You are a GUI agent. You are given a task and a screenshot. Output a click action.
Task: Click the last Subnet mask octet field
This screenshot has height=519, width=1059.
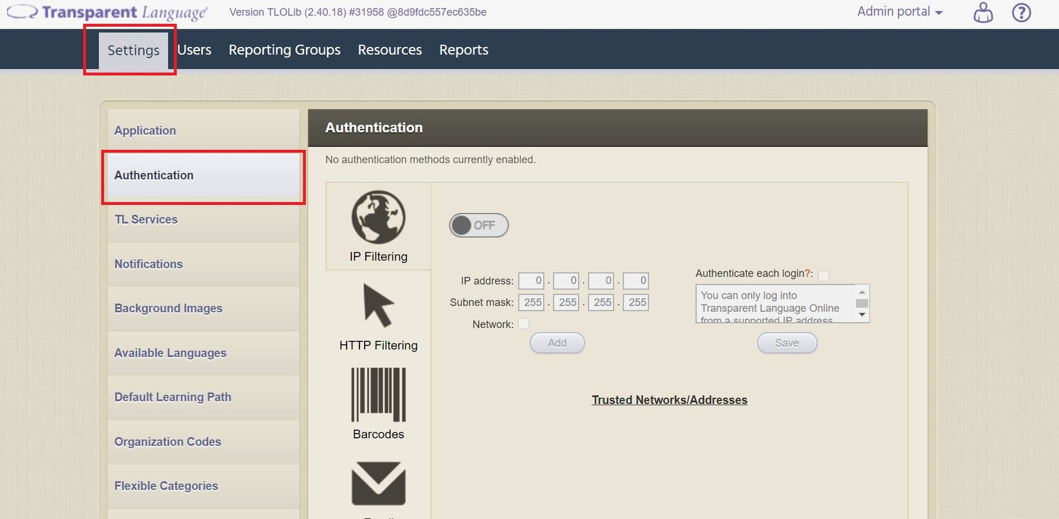point(636,302)
